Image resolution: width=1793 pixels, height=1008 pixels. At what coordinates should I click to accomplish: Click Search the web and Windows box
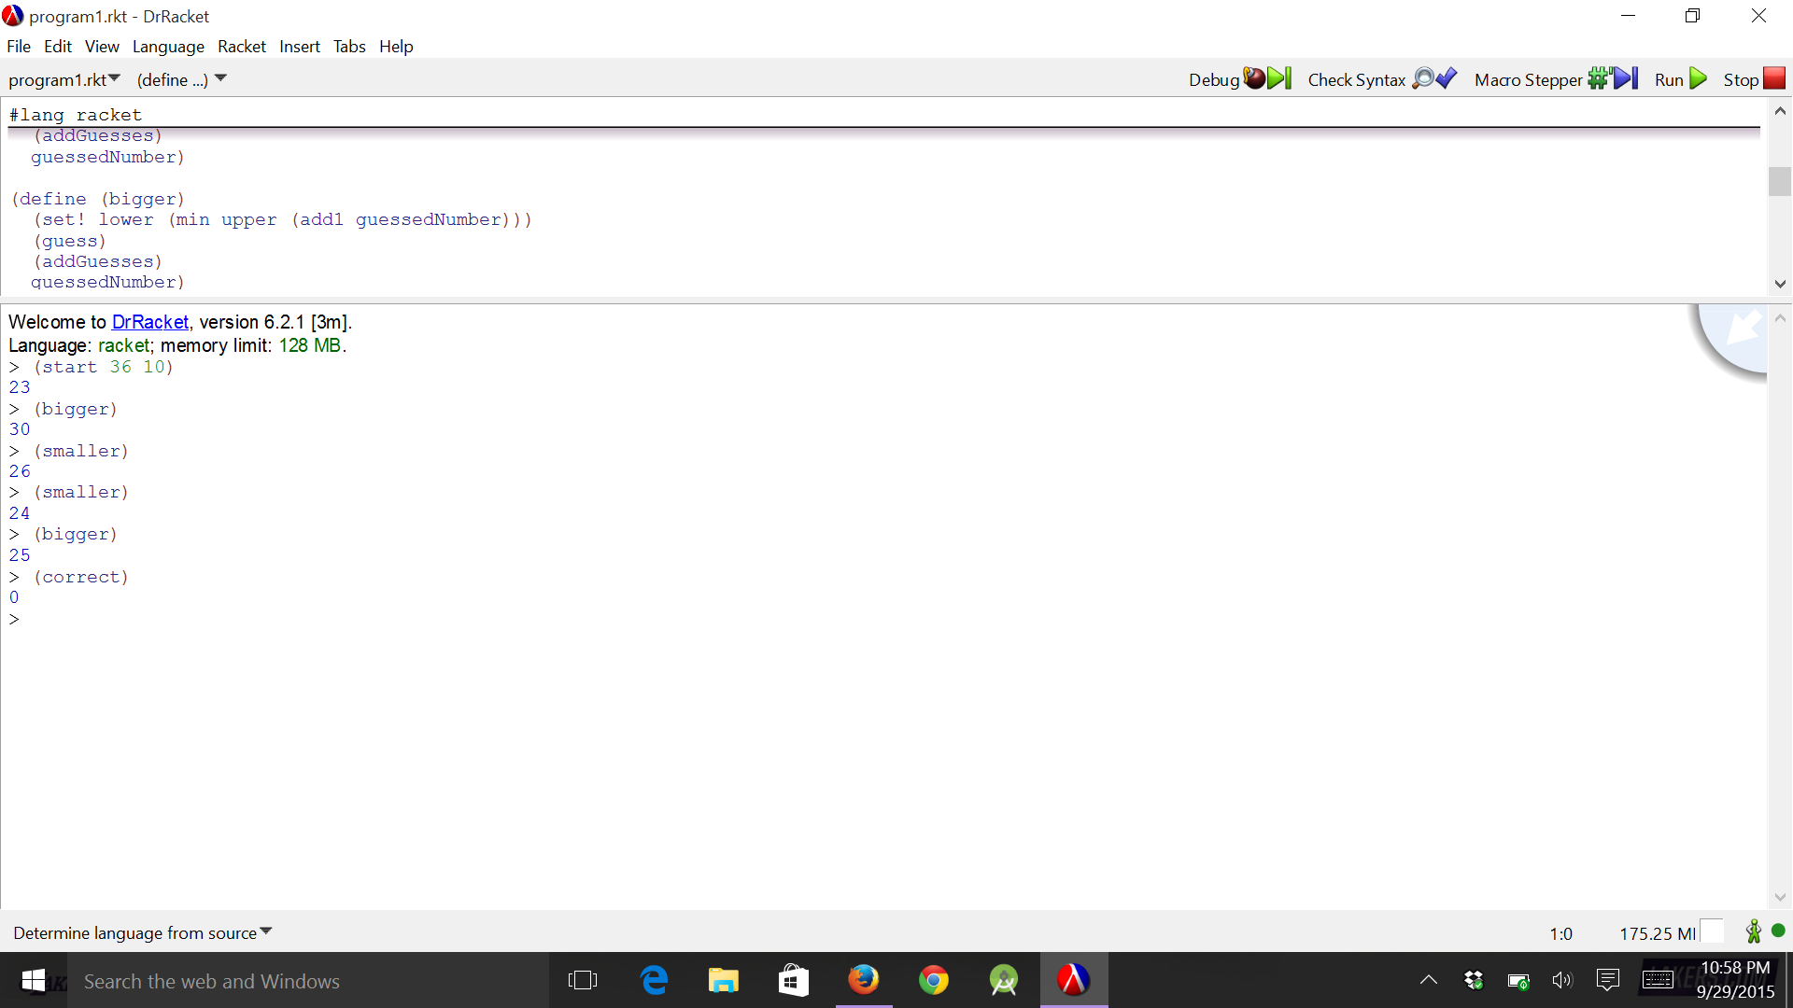tap(212, 981)
